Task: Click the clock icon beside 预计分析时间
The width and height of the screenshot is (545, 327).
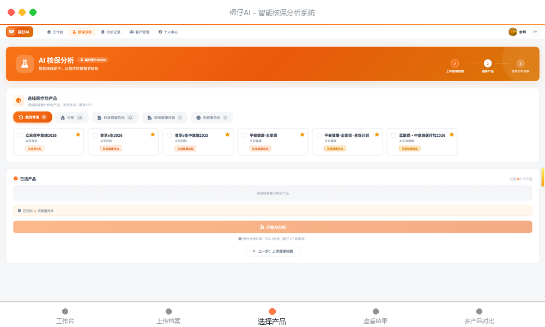Action: pyautogui.click(x=240, y=239)
